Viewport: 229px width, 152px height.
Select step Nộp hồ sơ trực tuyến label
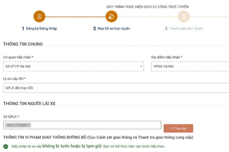[x=114, y=28]
